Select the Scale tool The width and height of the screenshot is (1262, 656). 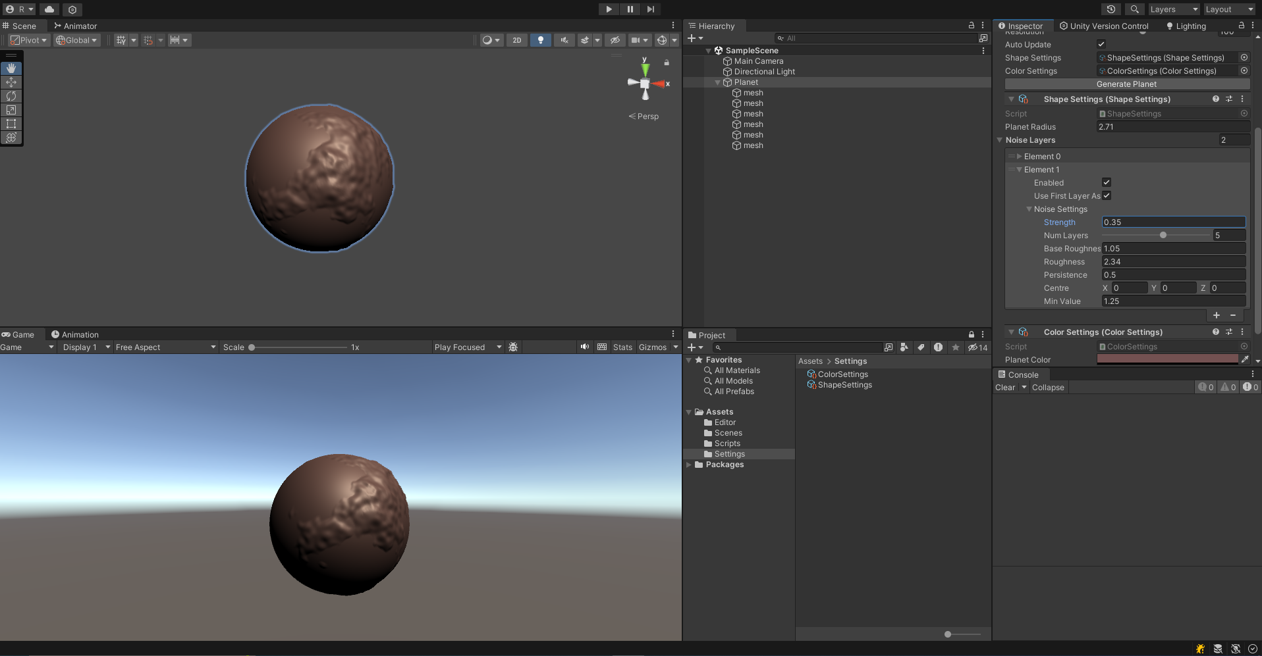point(11,110)
